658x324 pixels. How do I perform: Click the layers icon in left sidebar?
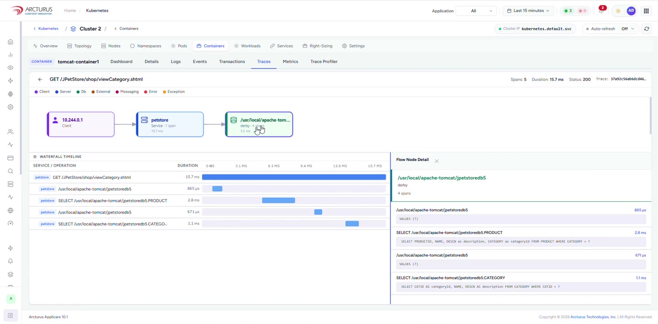pos(11,274)
